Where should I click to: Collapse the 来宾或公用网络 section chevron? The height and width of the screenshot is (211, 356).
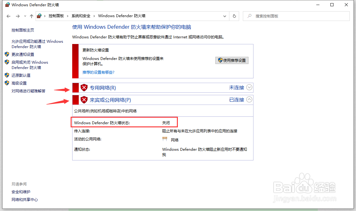click(249, 100)
